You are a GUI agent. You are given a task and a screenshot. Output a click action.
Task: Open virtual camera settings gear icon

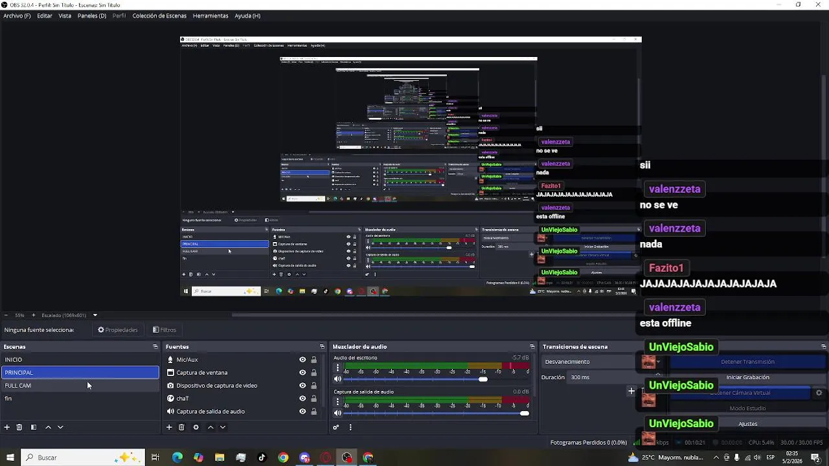click(819, 393)
